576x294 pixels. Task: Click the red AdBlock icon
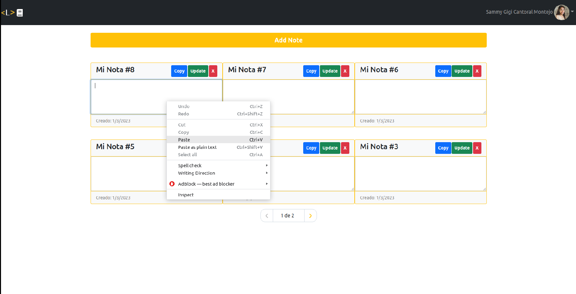coord(172,184)
